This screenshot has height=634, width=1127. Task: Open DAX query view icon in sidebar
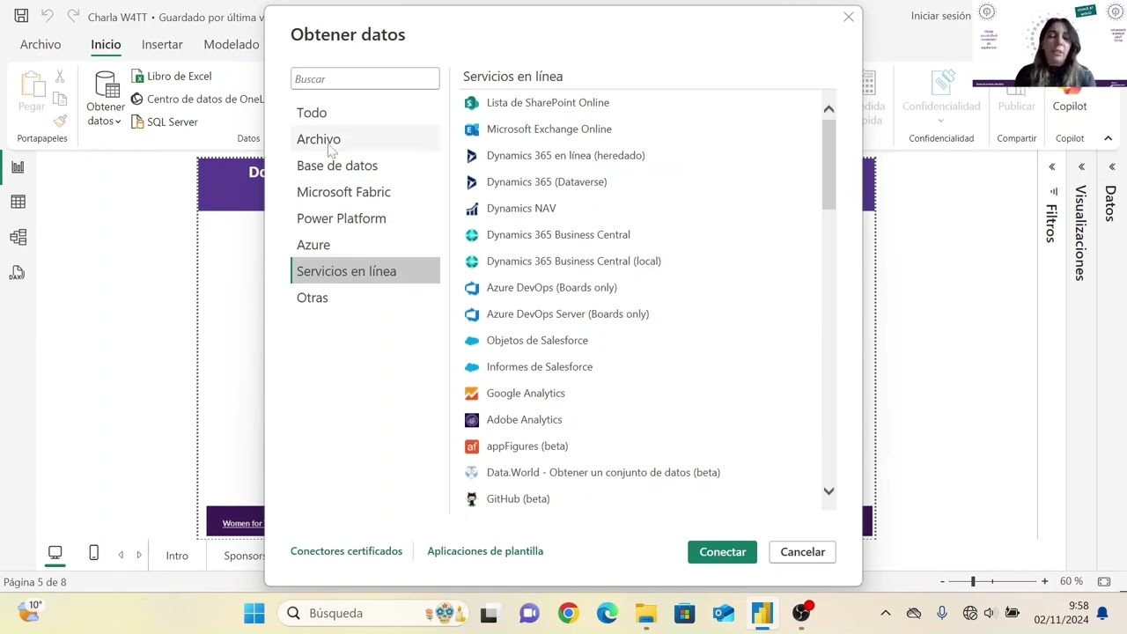coord(18,273)
